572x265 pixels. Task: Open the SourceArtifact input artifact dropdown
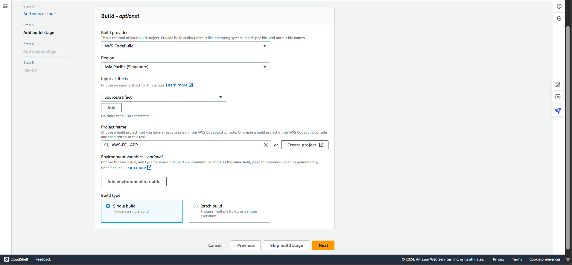click(x=164, y=97)
